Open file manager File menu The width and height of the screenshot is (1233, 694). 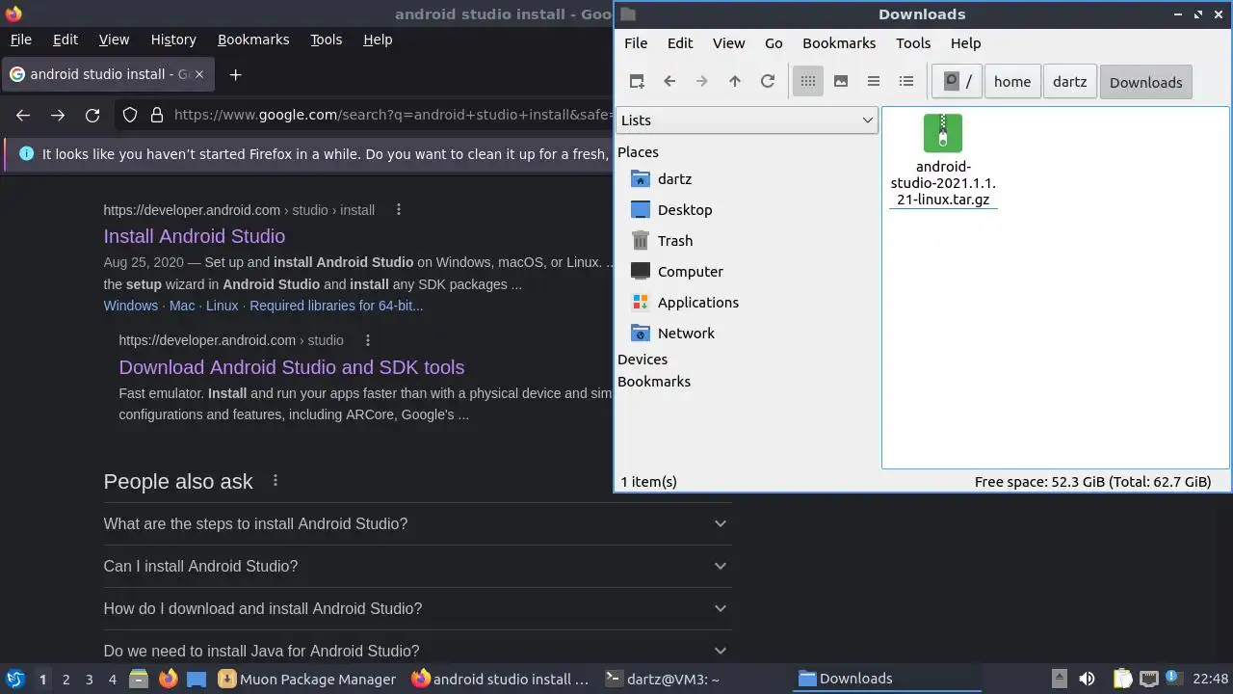[636, 43]
